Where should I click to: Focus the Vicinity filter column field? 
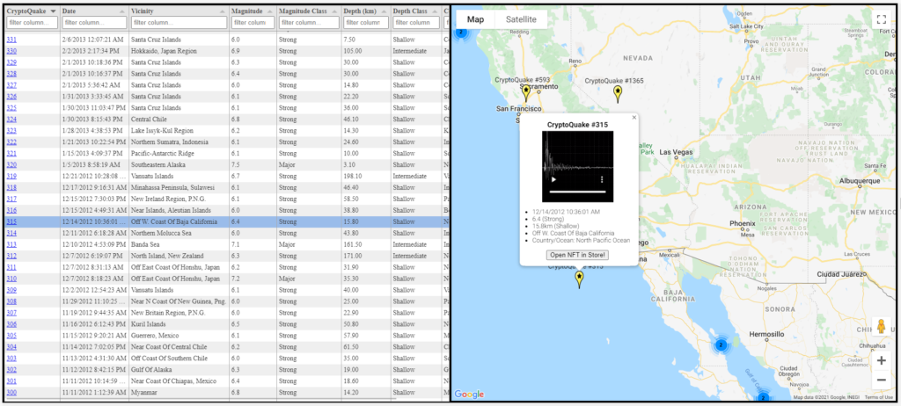[179, 22]
